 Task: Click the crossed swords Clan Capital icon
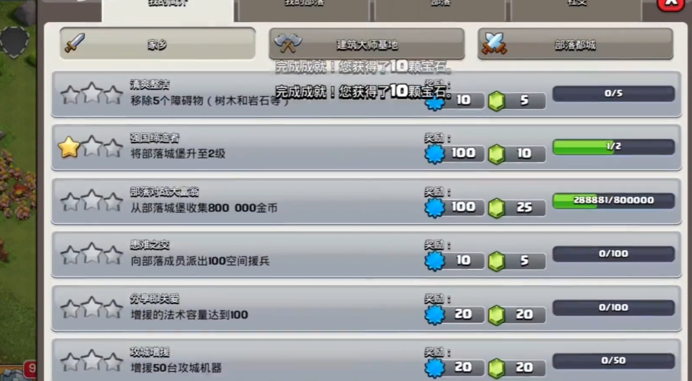pos(494,43)
